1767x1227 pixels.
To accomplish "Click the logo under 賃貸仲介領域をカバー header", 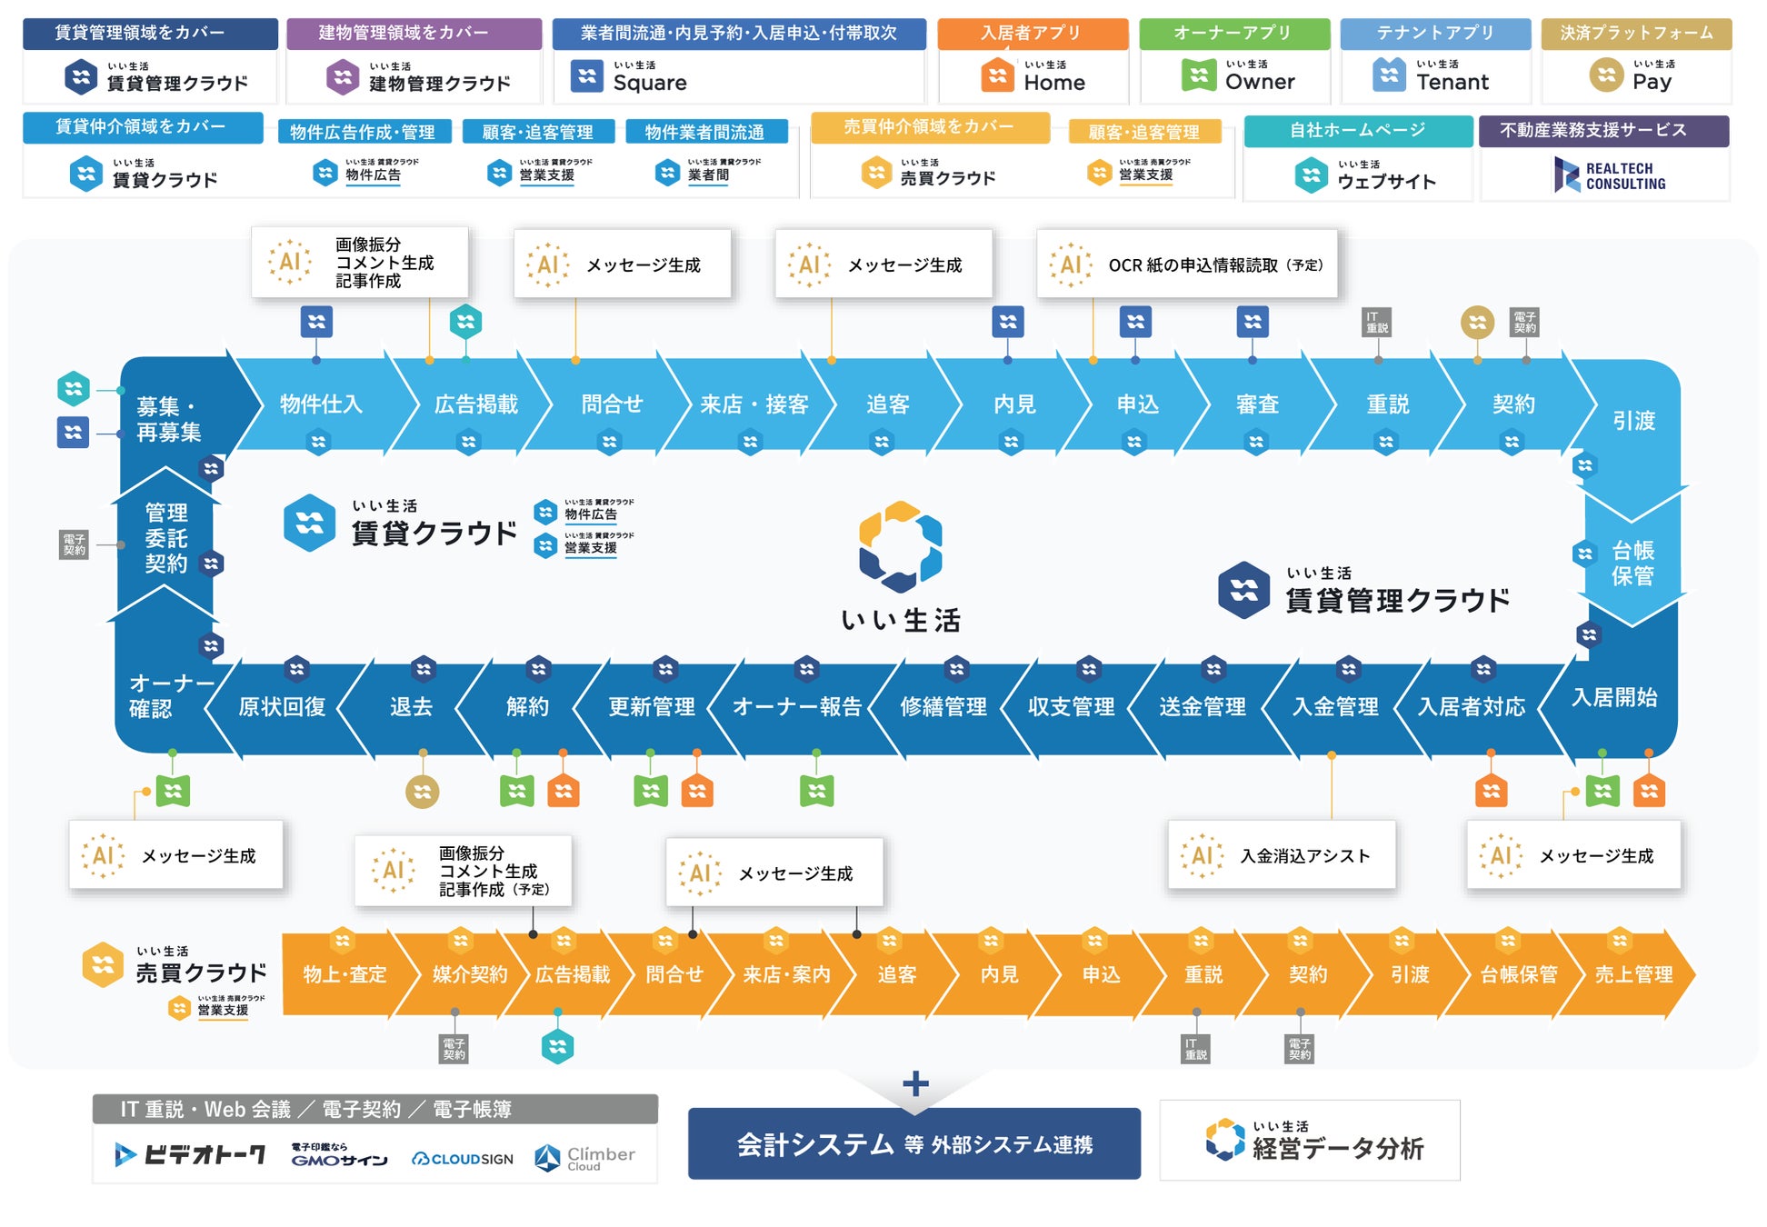I will 144,174.
